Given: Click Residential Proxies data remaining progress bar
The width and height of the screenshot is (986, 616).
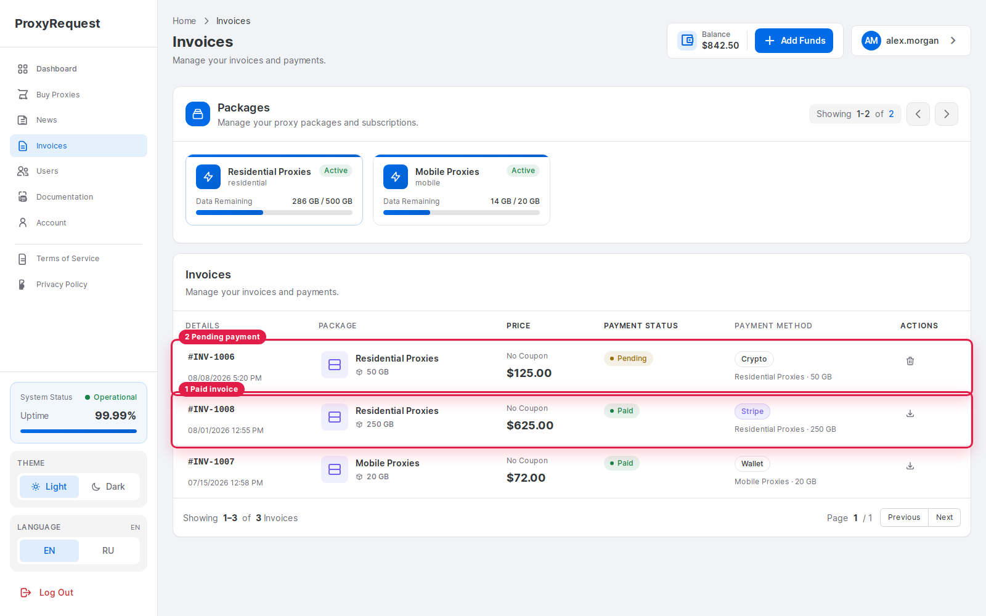Looking at the screenshot, I should tap(274, 213).
